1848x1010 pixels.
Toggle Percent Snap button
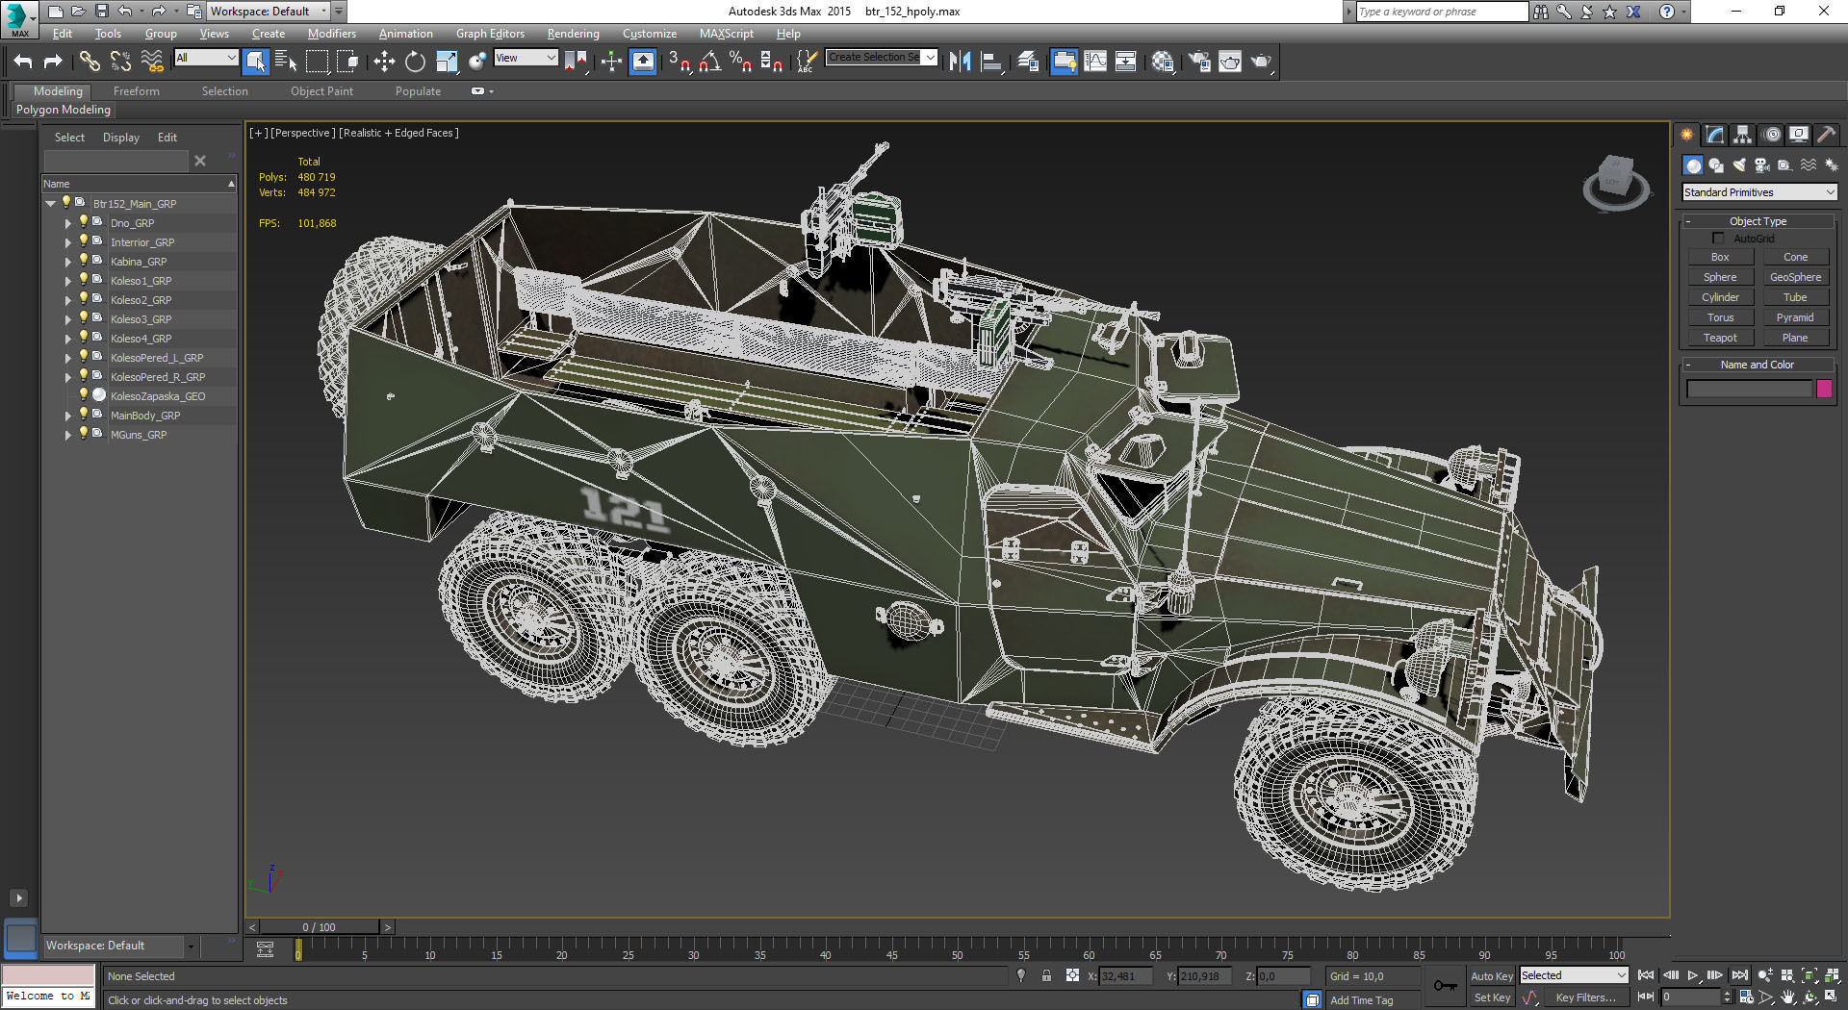coord(740,62)
